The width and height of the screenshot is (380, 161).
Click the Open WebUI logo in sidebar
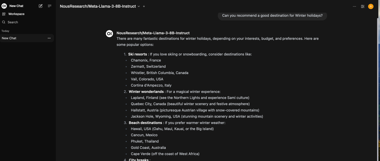click(x=4, y=6)
